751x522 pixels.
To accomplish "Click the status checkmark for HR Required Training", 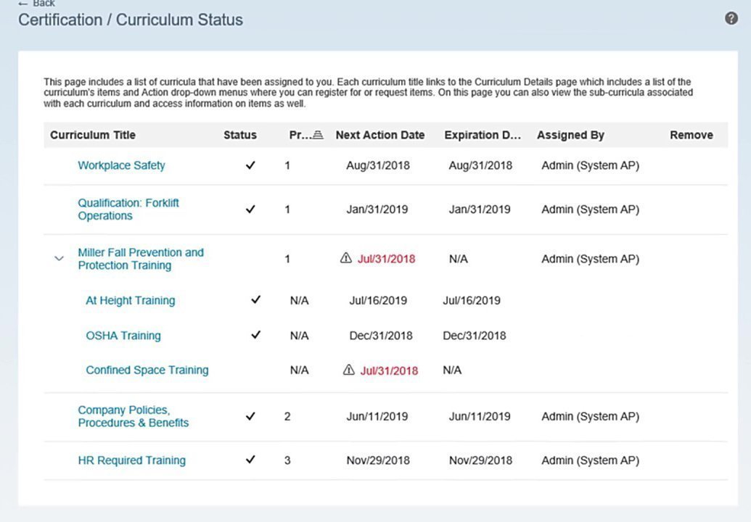I will point(250,460).
